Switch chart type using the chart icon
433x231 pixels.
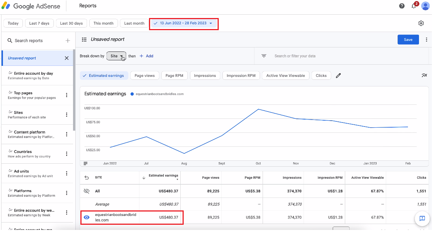[x=424, y=75]
